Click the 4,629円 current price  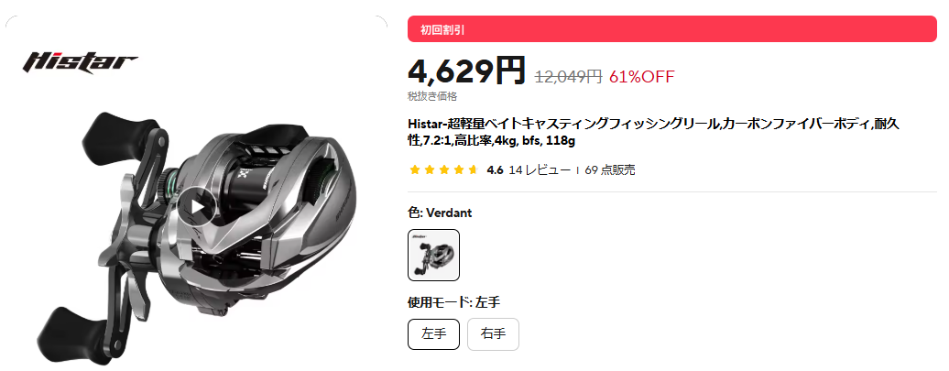(x=466, y=71)
